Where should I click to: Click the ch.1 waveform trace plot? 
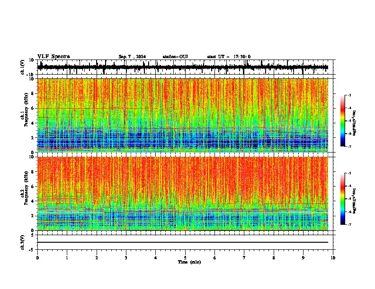click(182, 67)
